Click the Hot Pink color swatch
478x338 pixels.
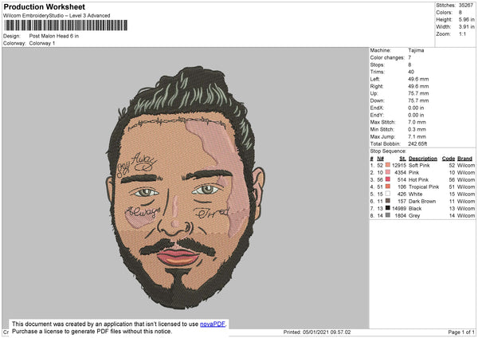388,179
